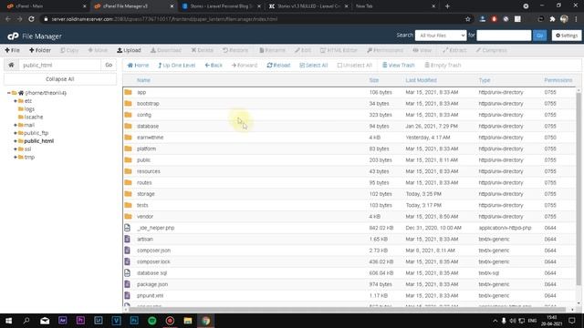Click Select All files

(x=314, y=65)
